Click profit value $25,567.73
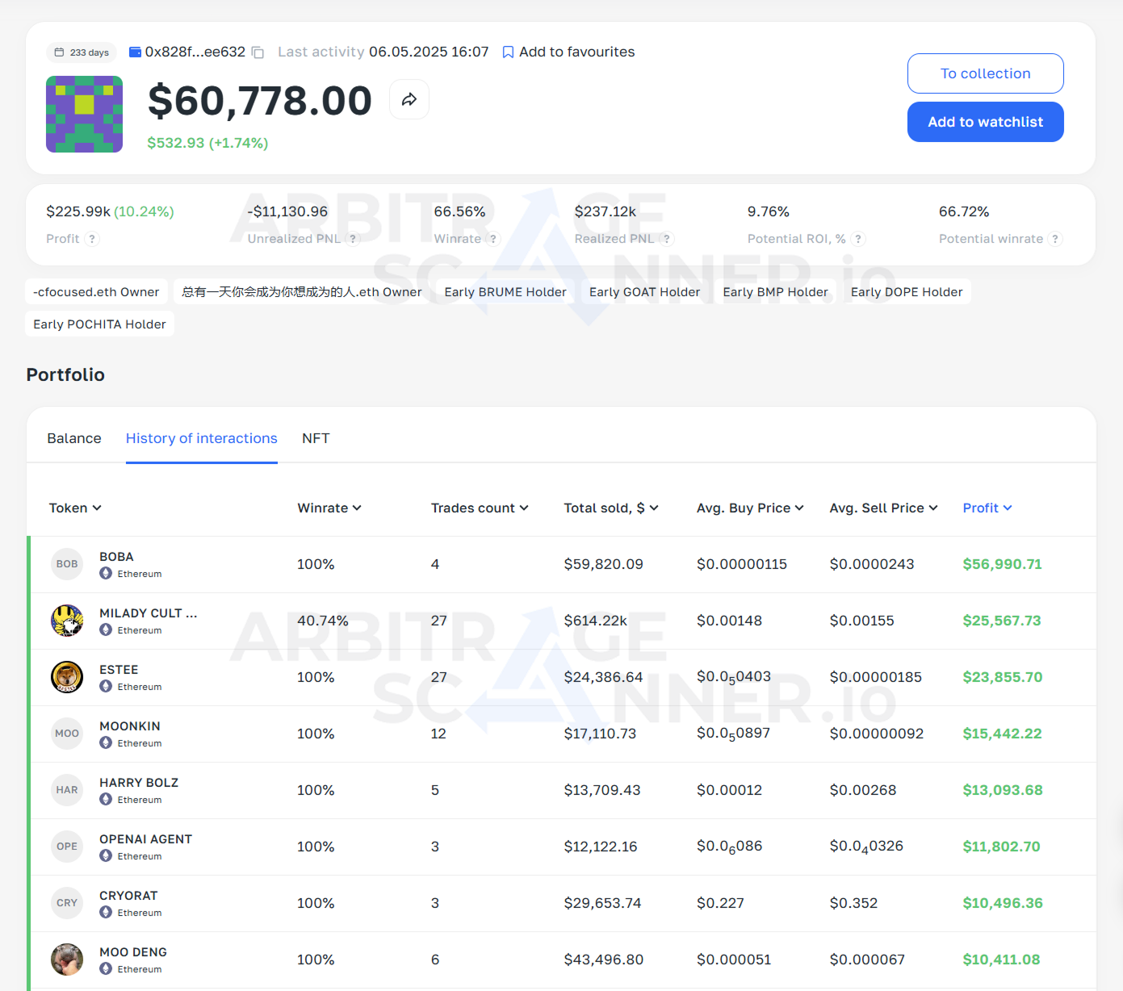 coord(1002,621)
